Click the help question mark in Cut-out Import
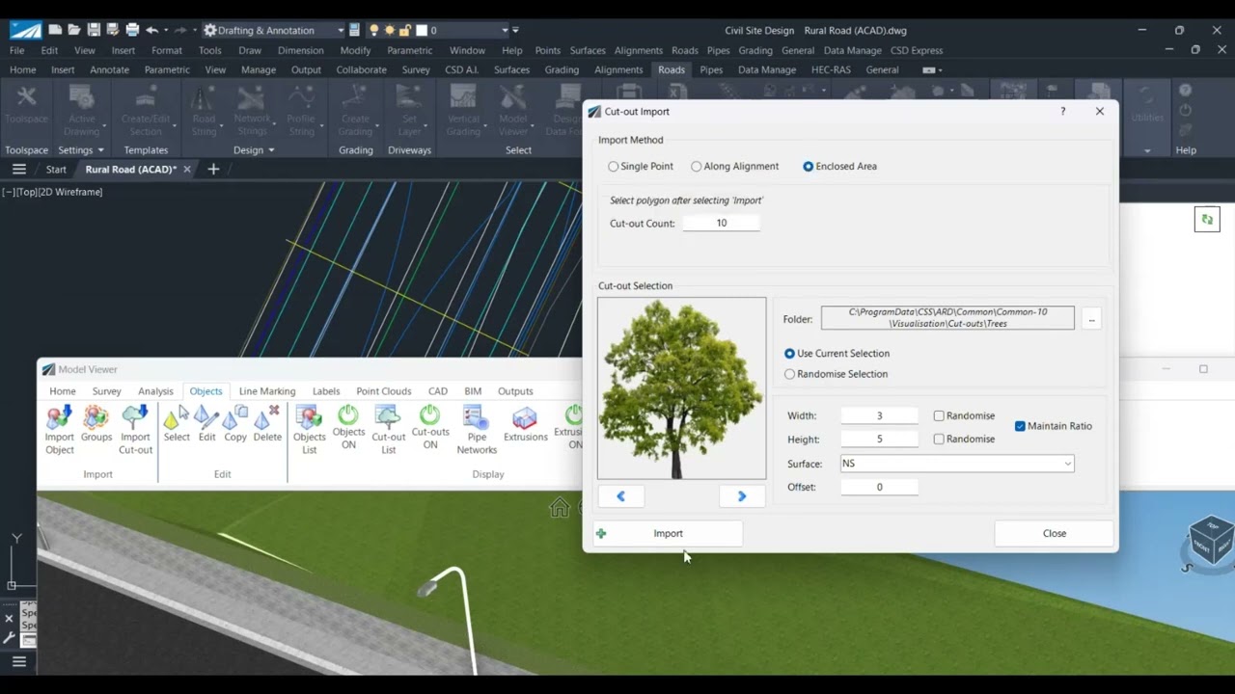Screen dimensions: 1235x694 coord(1063,111)
